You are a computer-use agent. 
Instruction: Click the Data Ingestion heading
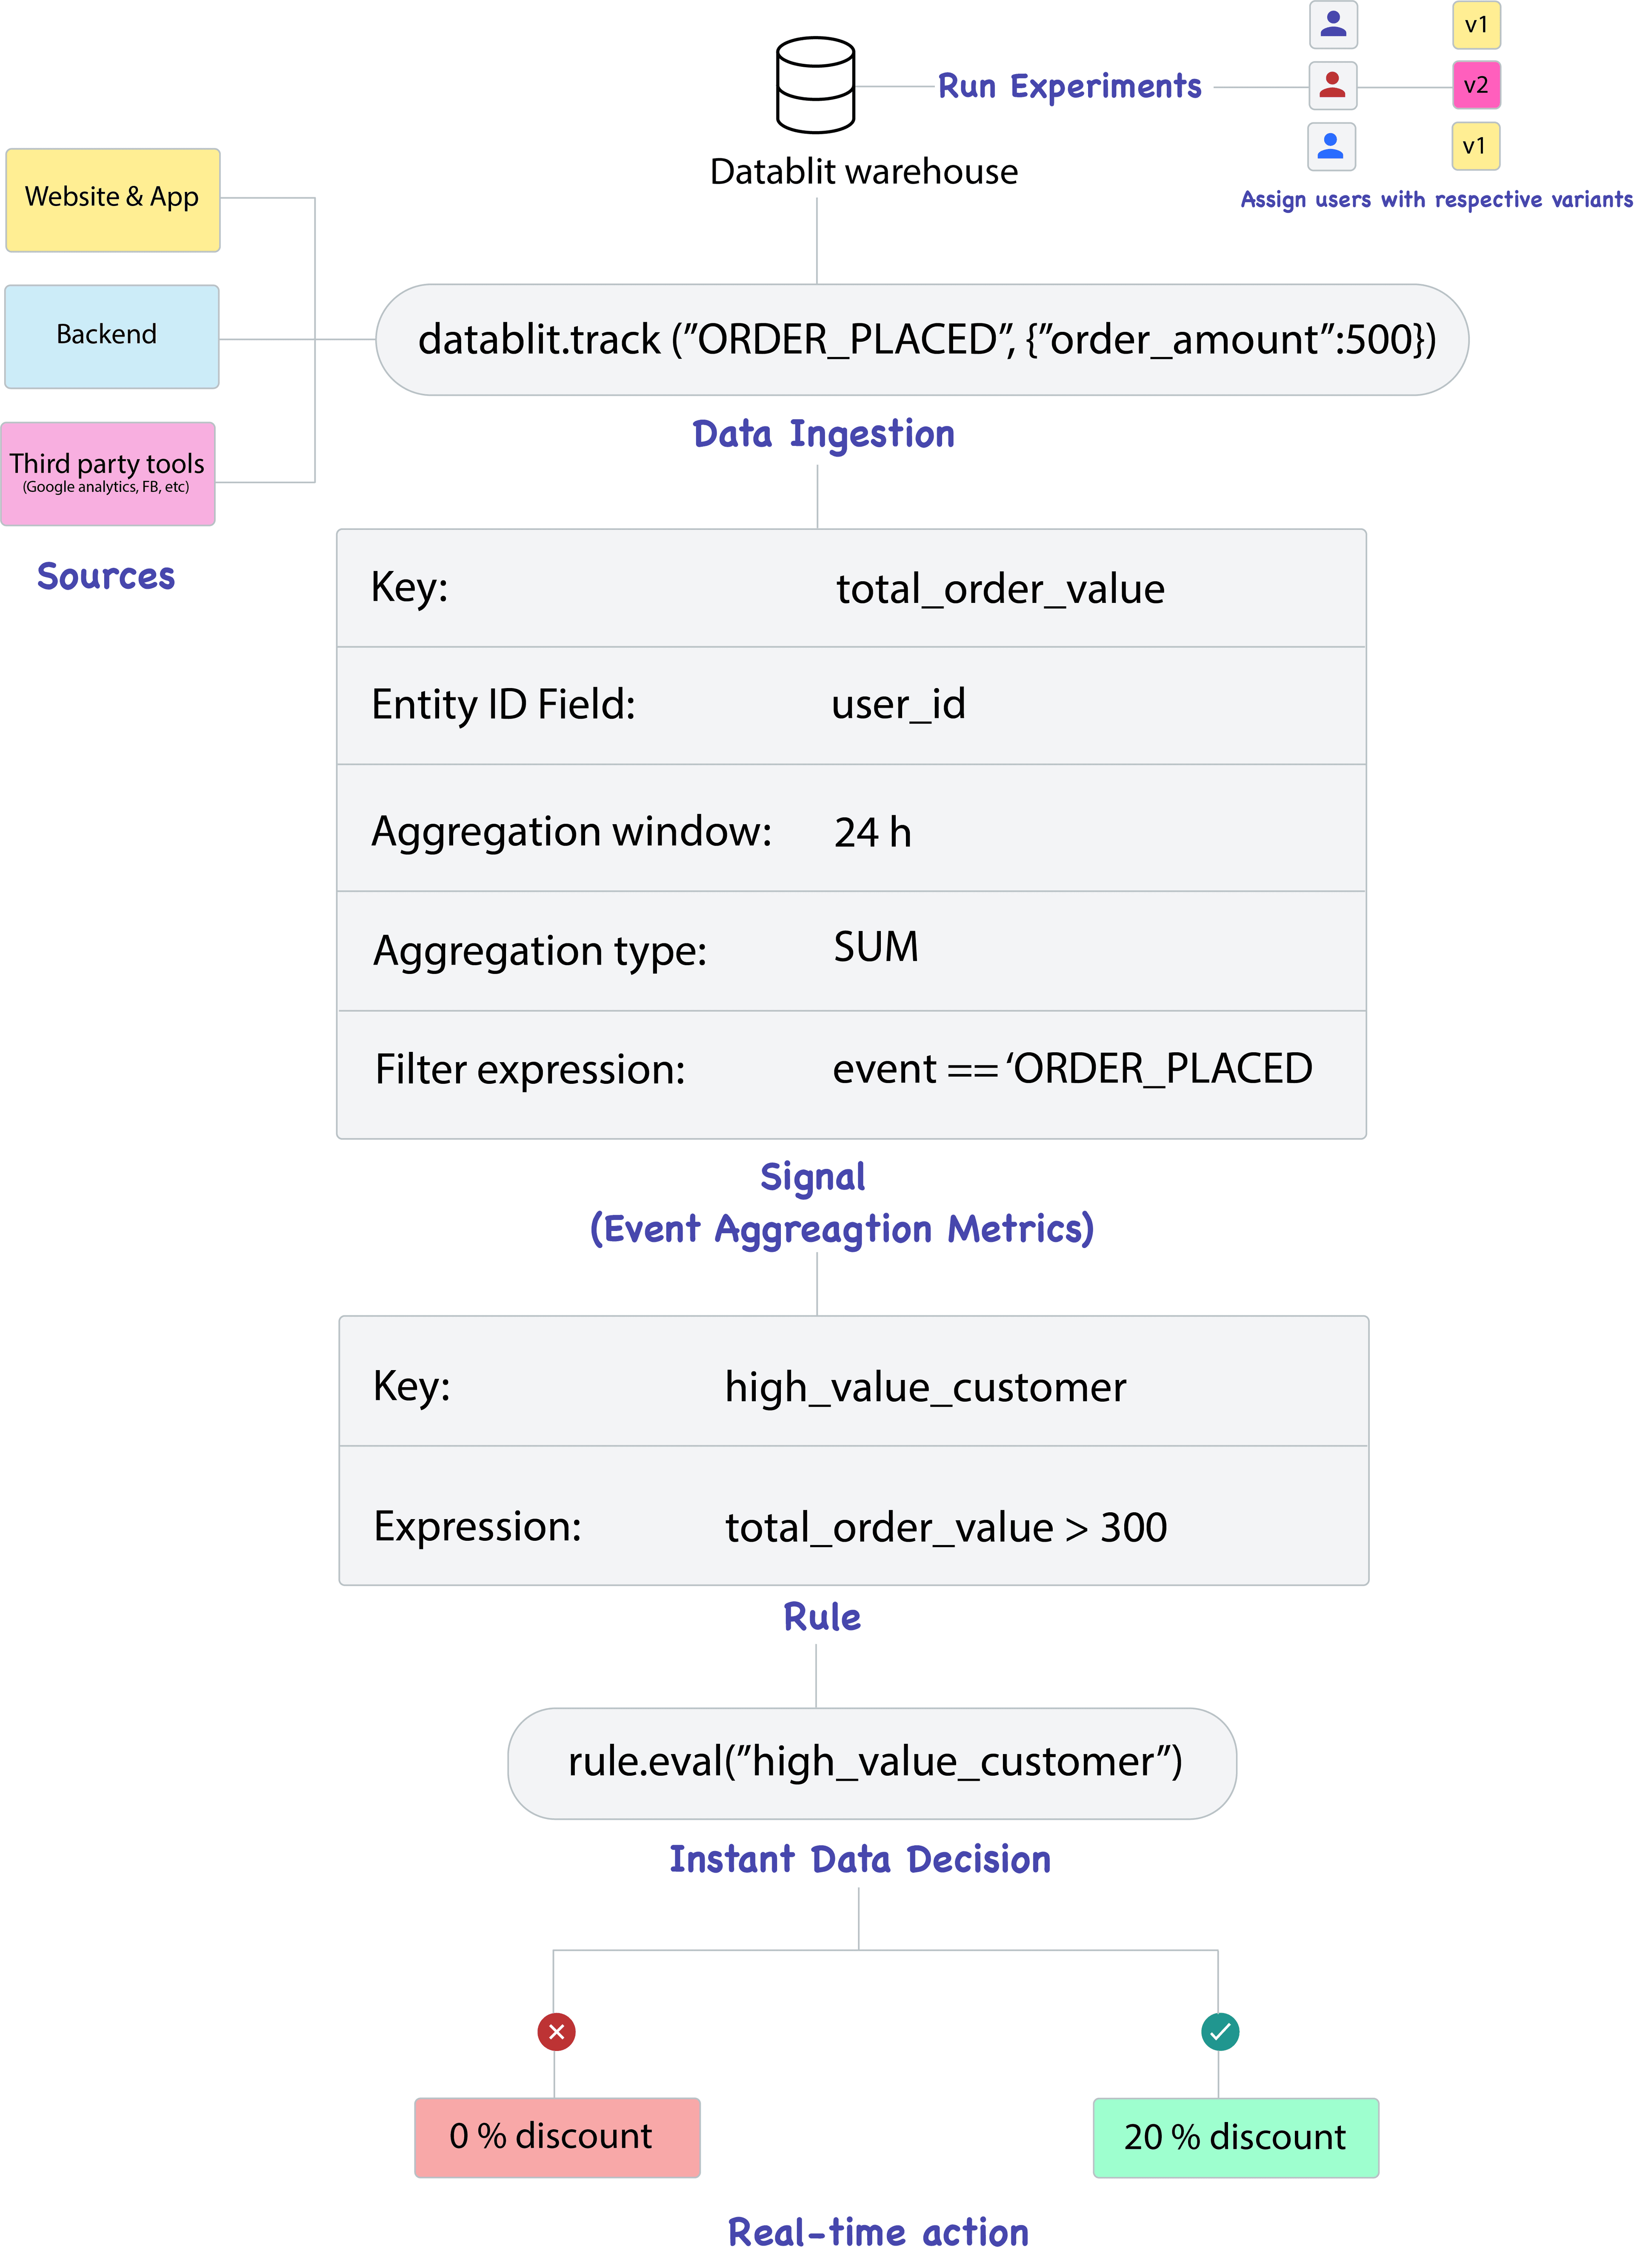[x=823, y=434]
